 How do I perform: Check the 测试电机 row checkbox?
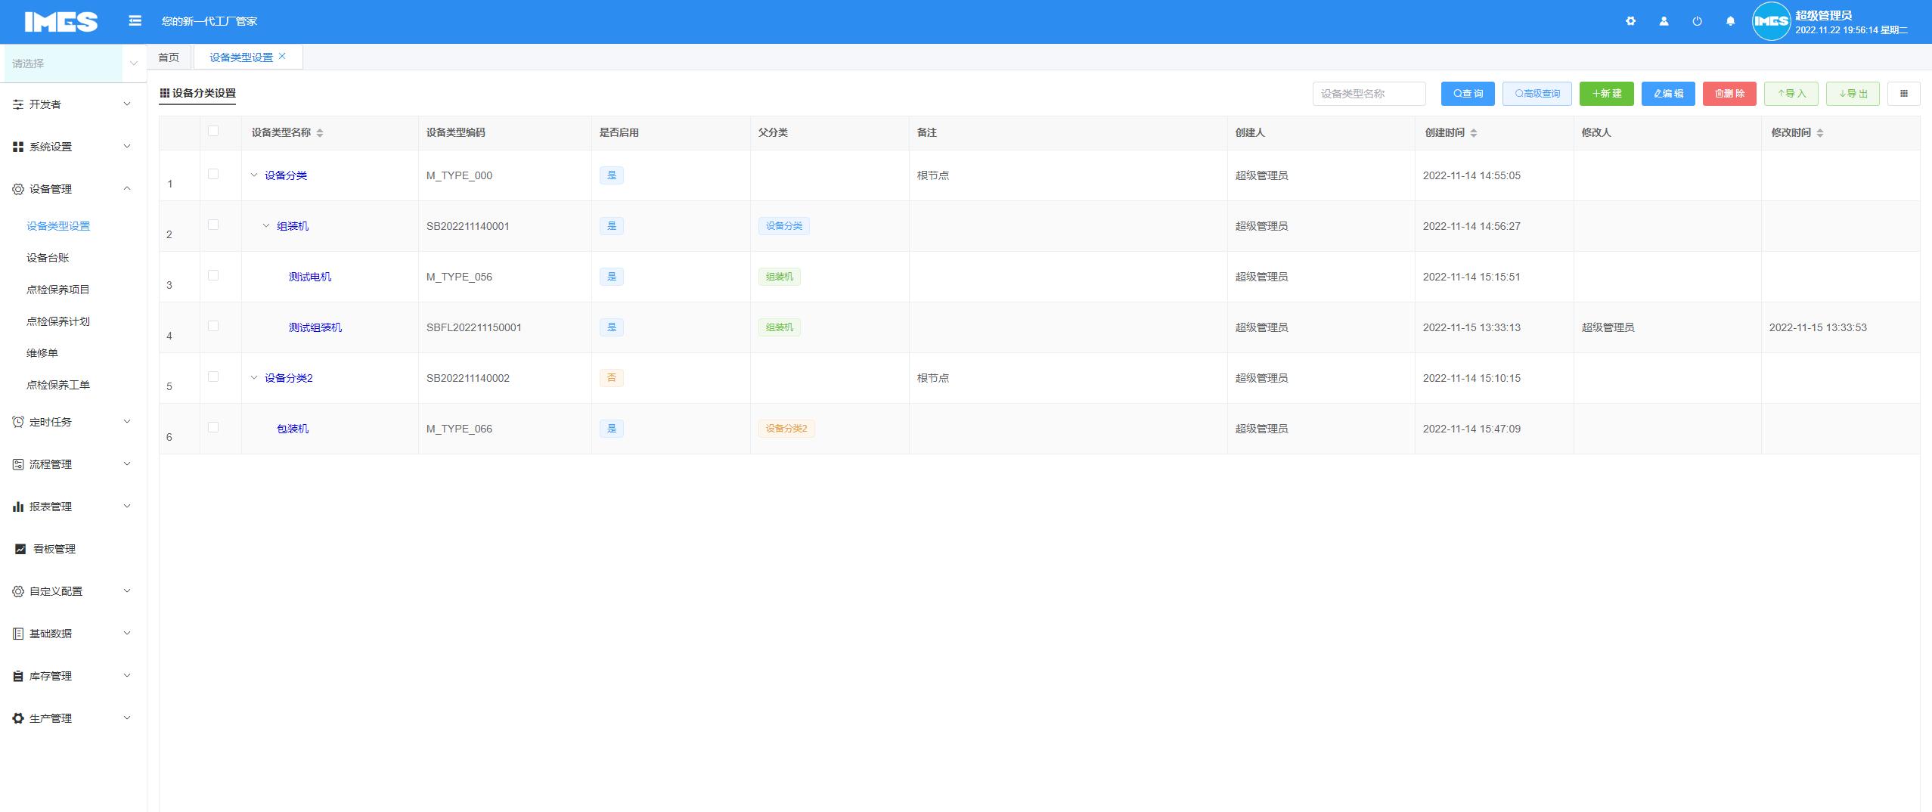tap(213, 275)
